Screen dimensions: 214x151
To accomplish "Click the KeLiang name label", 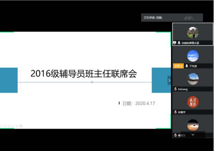I will (x=183, y=89).
